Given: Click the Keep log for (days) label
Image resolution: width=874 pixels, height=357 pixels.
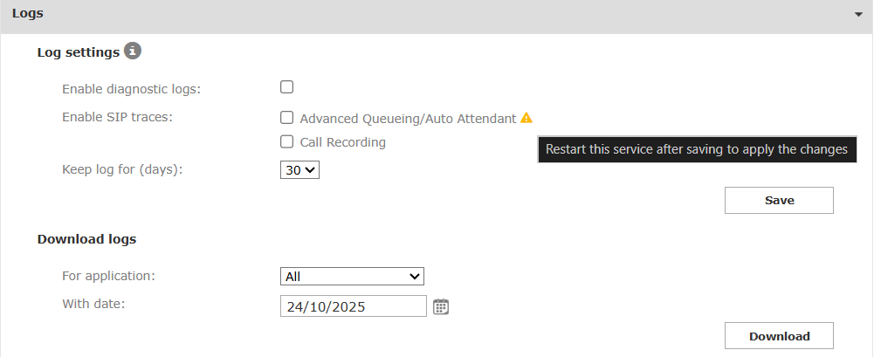Looking at the screenshot, I should (x=121, y=169).
